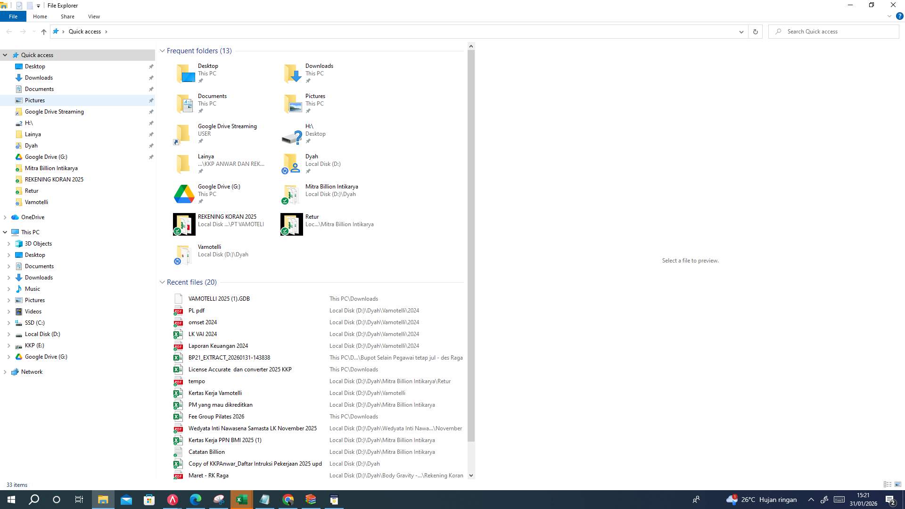The image size is (905, 509).
Task: Open the recent file PL pdf
Action: pyautogui.click(x=197, y=310)
